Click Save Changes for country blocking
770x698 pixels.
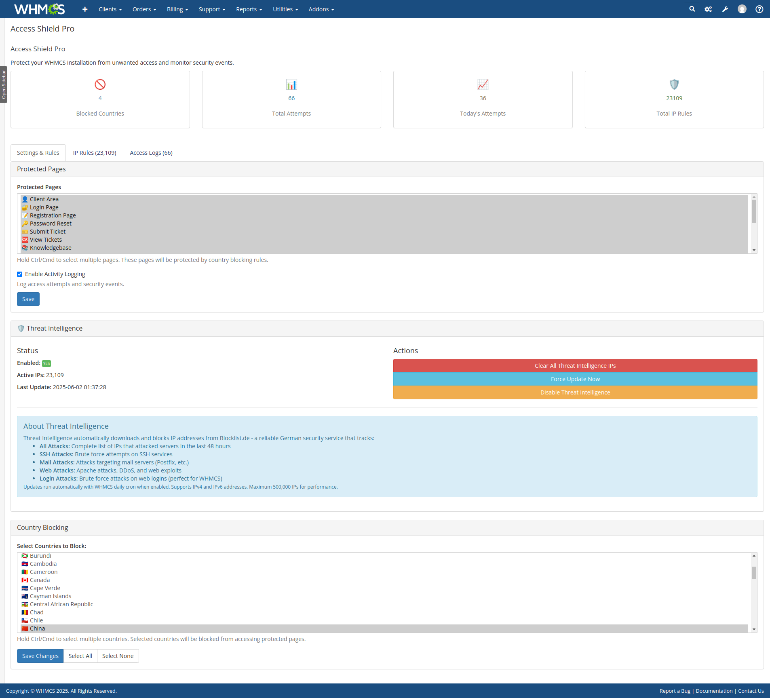[x=40, y=656]
